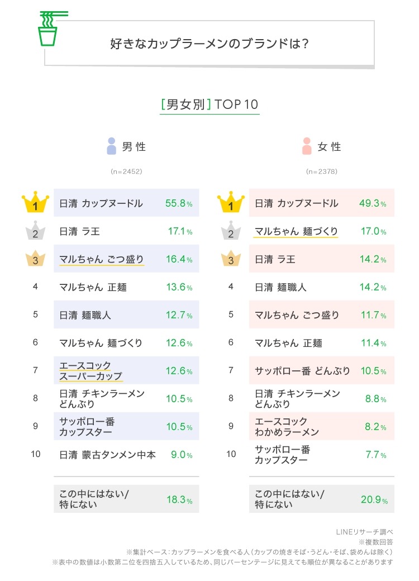Select the underlined マルちゃん ごつ盛り men's entry
This screenshot has width=419, height=581.
click(102, 259)
